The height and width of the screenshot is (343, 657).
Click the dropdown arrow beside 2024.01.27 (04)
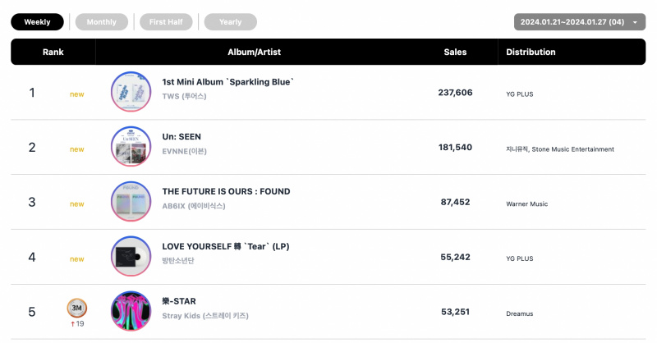(x=635, y=22)
